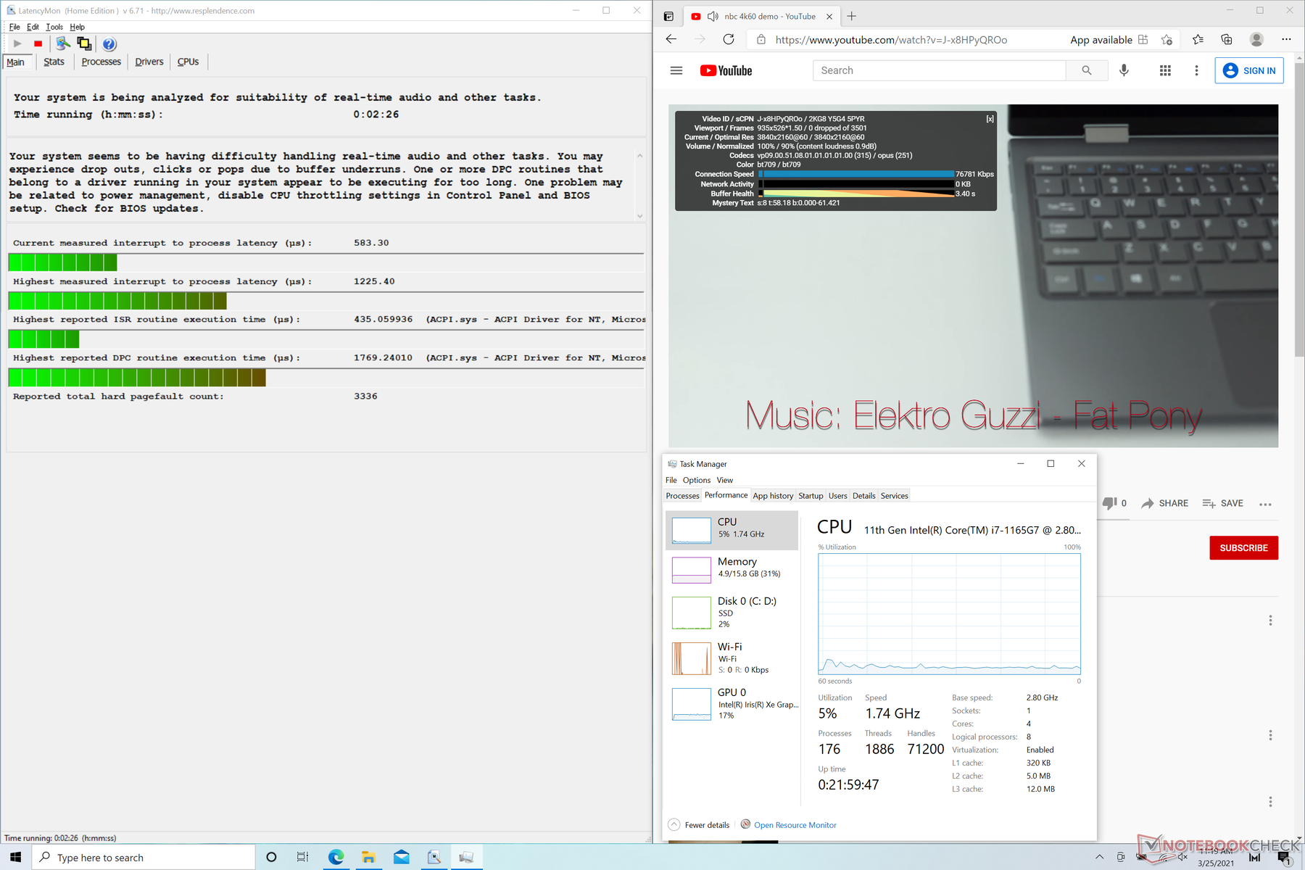The image size is (1305, 870).
Task: Open the tab actions menu in Edge
Action: (668, 17)
